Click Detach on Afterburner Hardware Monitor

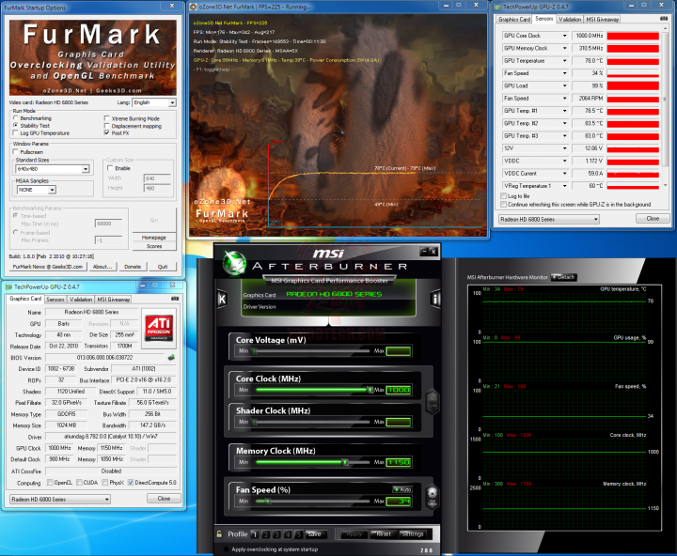point(564,277)
